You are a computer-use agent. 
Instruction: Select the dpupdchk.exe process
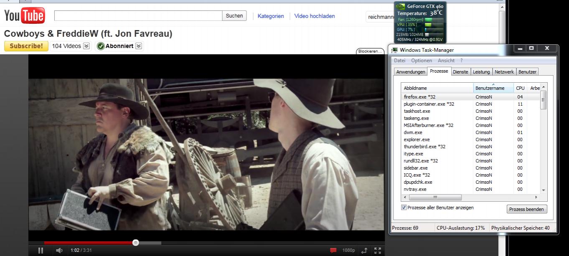(470, 182)
